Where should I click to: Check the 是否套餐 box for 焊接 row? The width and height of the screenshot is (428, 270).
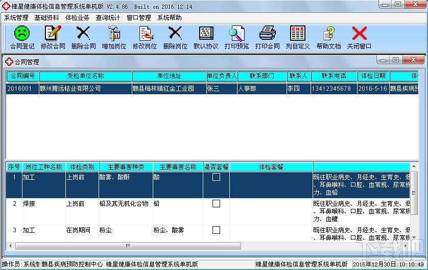click(216, 204)
